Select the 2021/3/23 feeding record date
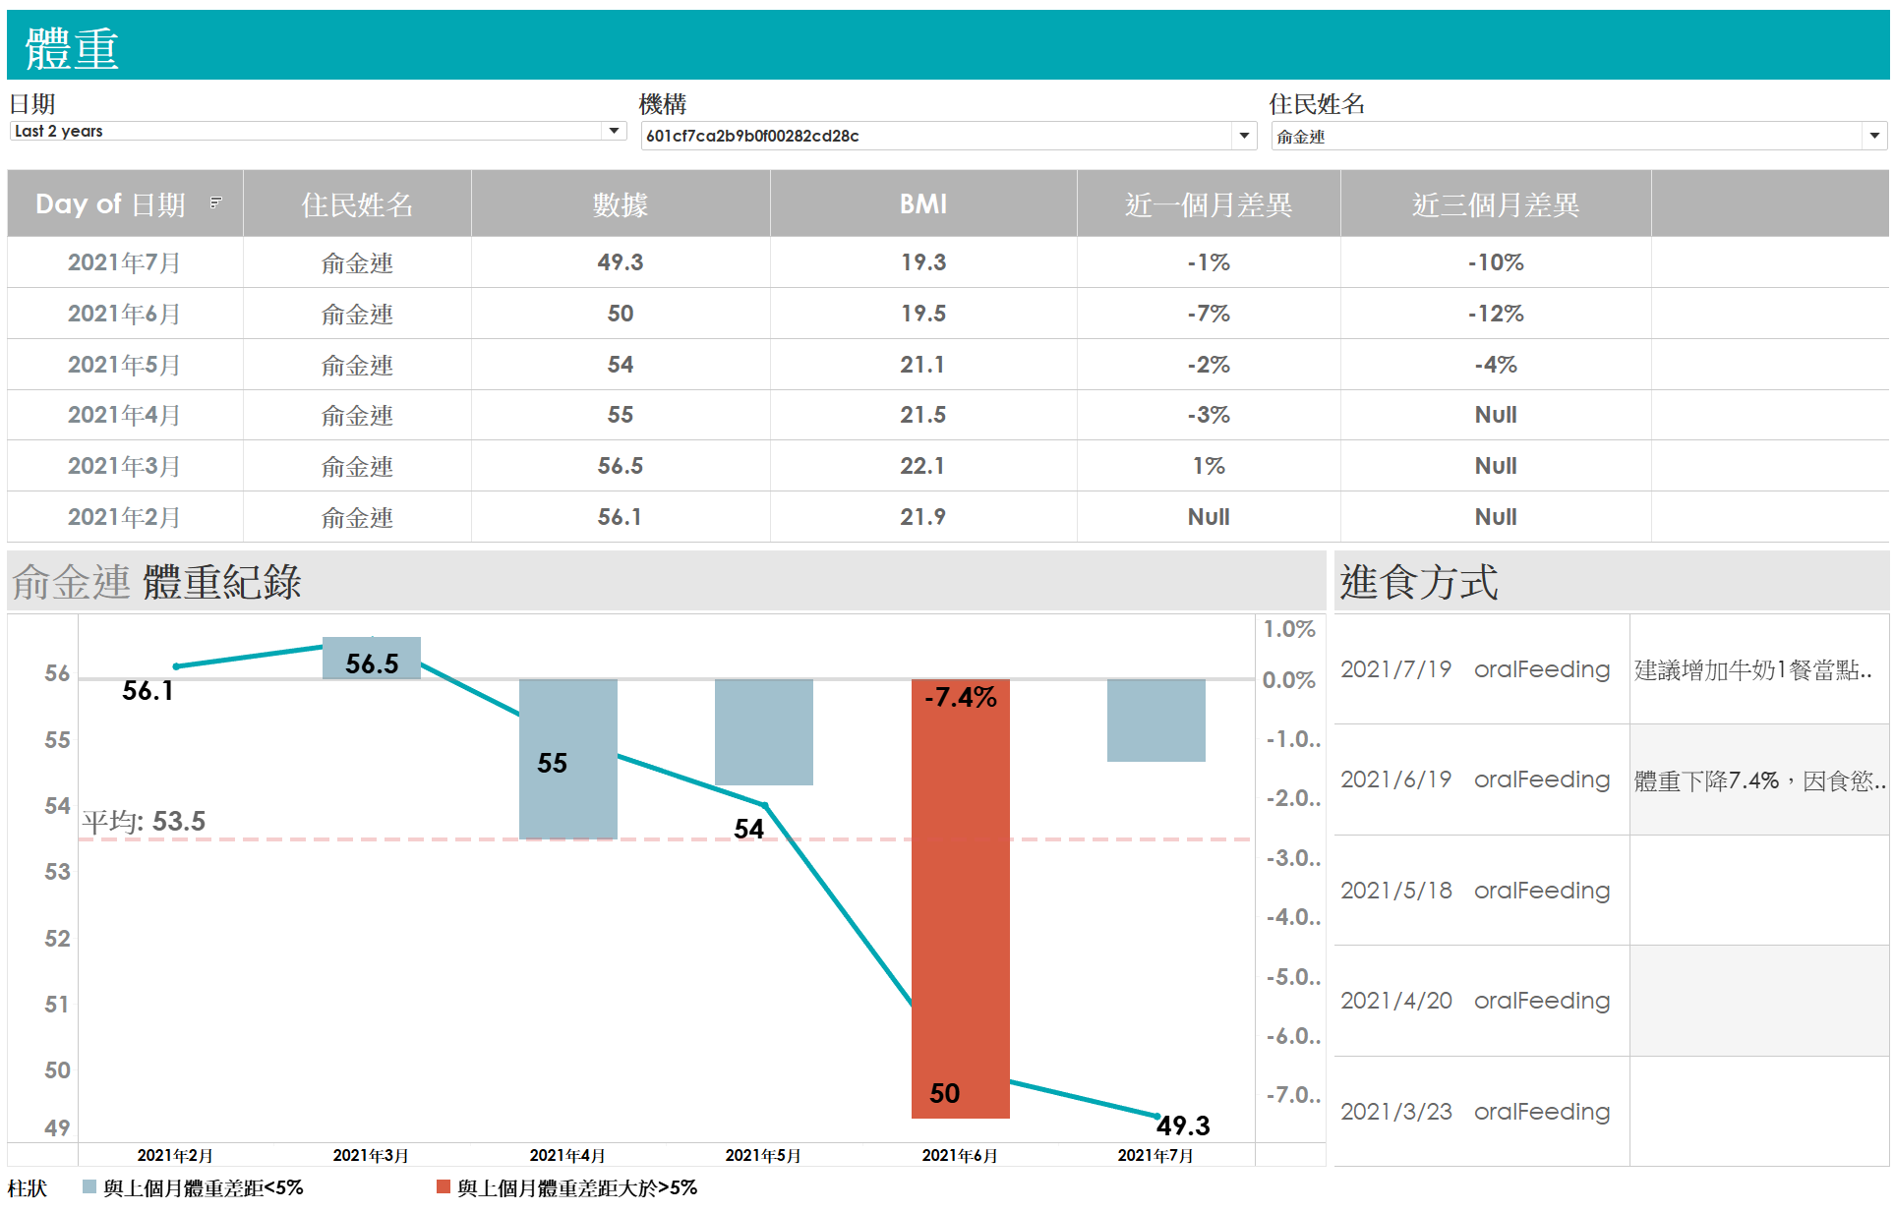This screenshot has width=1895, height=1212. point(1396,1112)
